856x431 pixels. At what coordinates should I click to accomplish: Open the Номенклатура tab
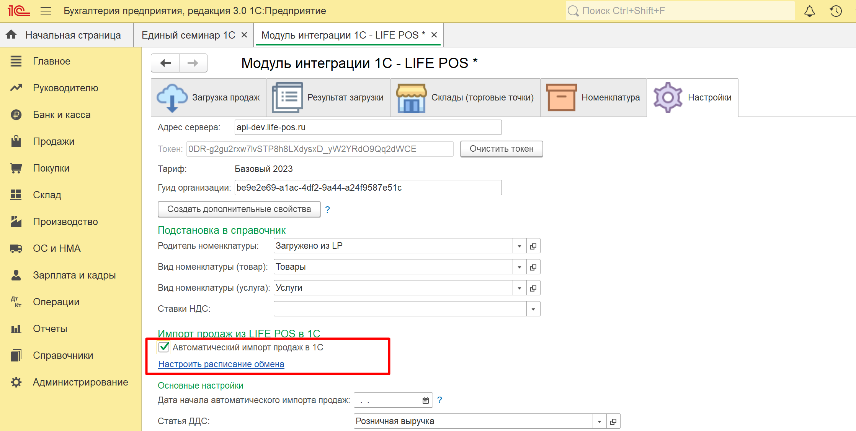click(x=594, y=98)
